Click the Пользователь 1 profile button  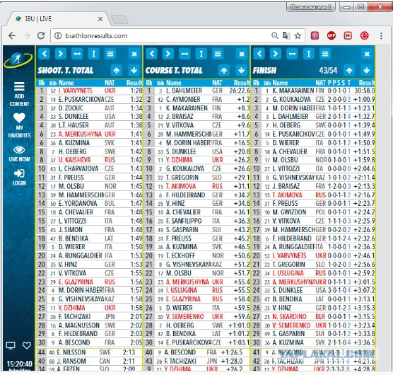pos(311,7)
